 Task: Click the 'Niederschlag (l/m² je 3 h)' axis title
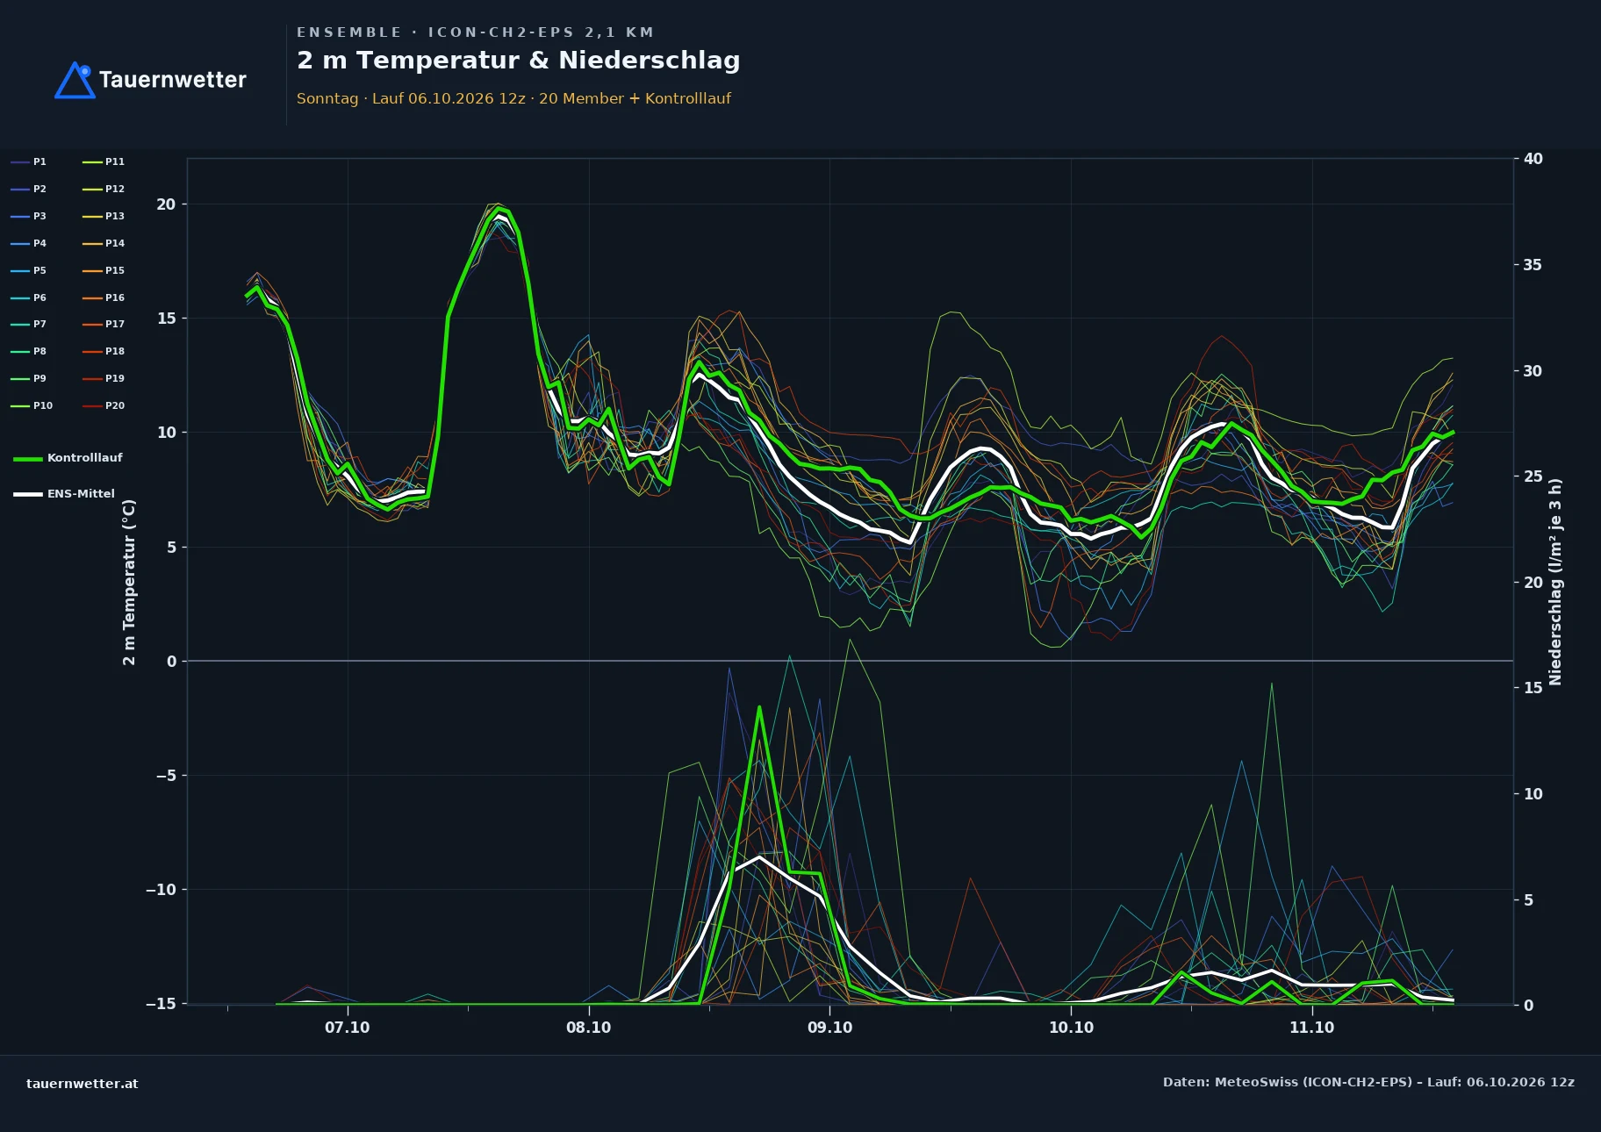(1555, 582)
